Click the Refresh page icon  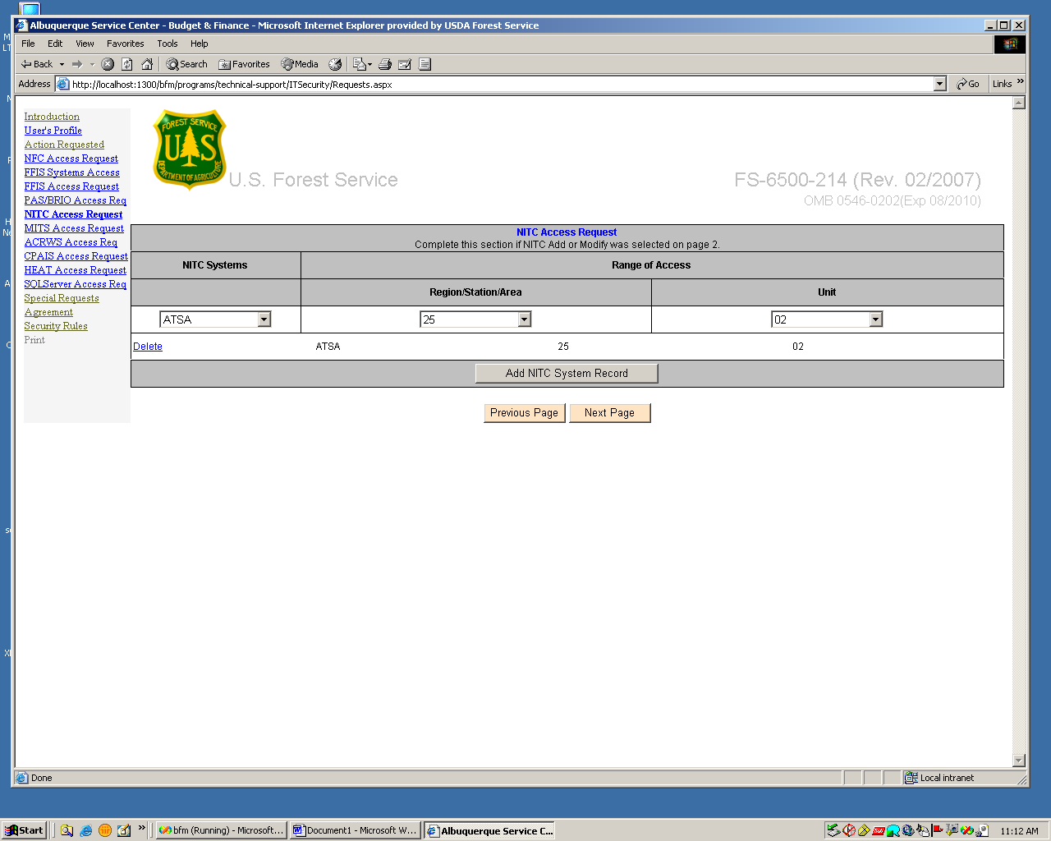[x=127, y=64]
